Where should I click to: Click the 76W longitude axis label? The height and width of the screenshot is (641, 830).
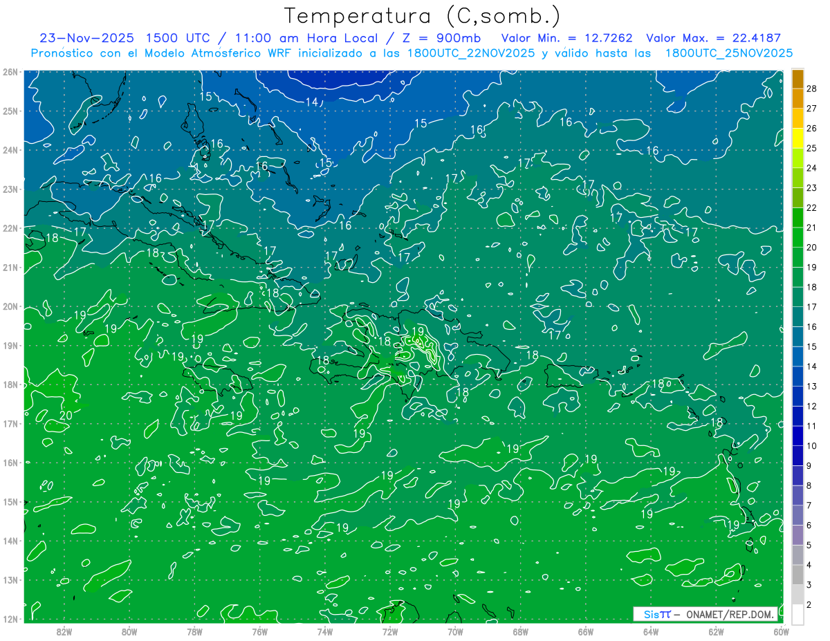[259, 631]
